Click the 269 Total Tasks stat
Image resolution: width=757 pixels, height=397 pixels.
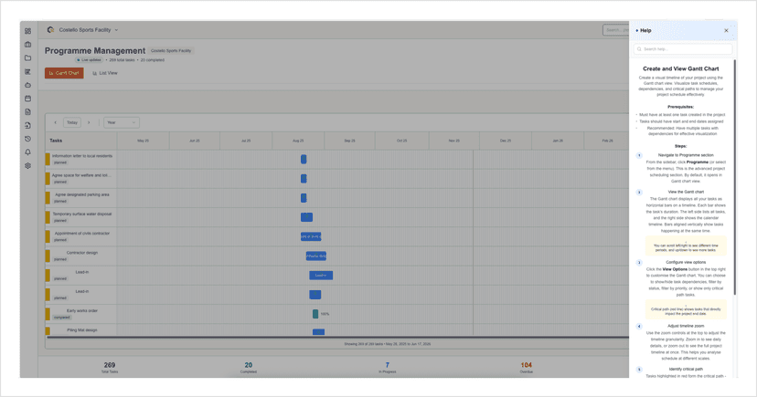tap(110, 367)
